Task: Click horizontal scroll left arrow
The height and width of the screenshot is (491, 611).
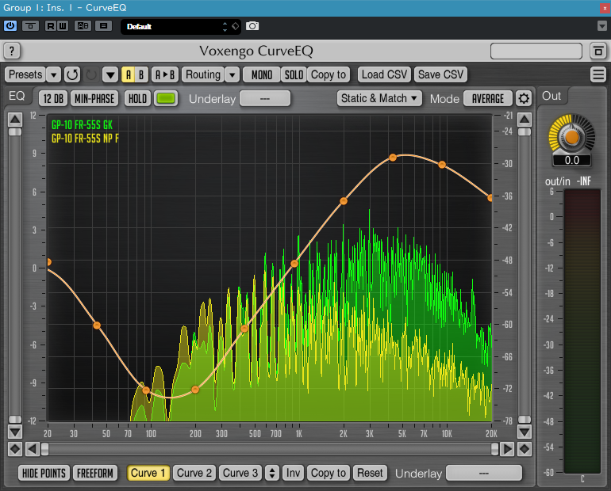Action: point(33,449)
